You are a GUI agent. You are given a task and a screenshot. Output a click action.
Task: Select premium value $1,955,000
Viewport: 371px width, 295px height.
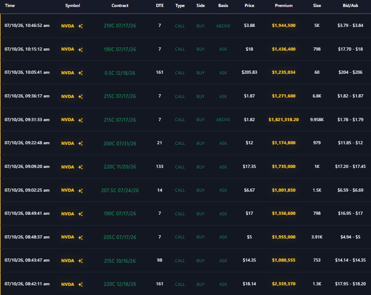coord(284,237)
